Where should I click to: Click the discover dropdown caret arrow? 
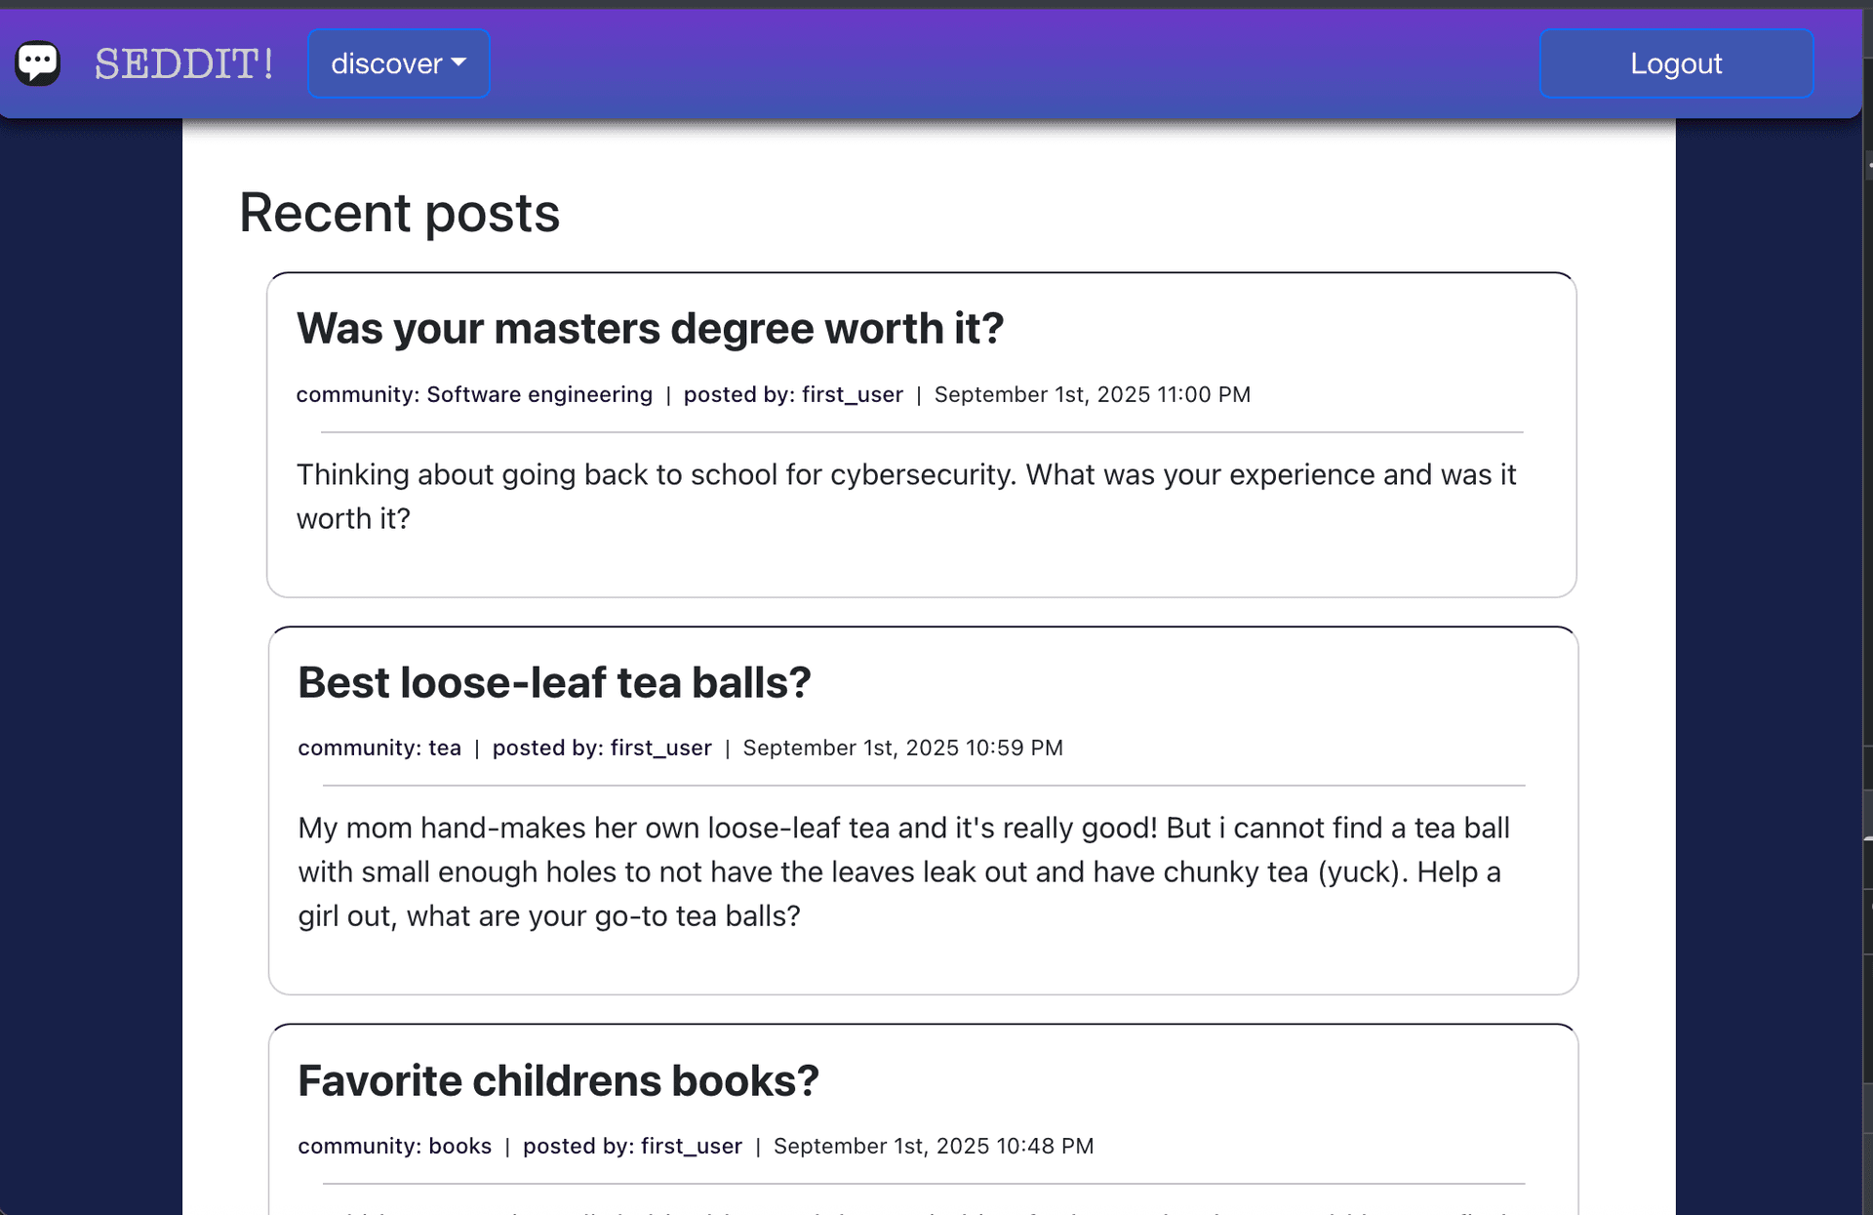459,62
